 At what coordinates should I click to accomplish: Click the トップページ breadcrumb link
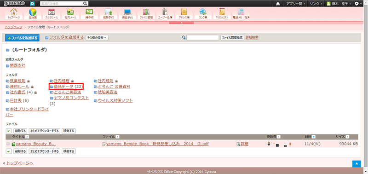point(13,27)
